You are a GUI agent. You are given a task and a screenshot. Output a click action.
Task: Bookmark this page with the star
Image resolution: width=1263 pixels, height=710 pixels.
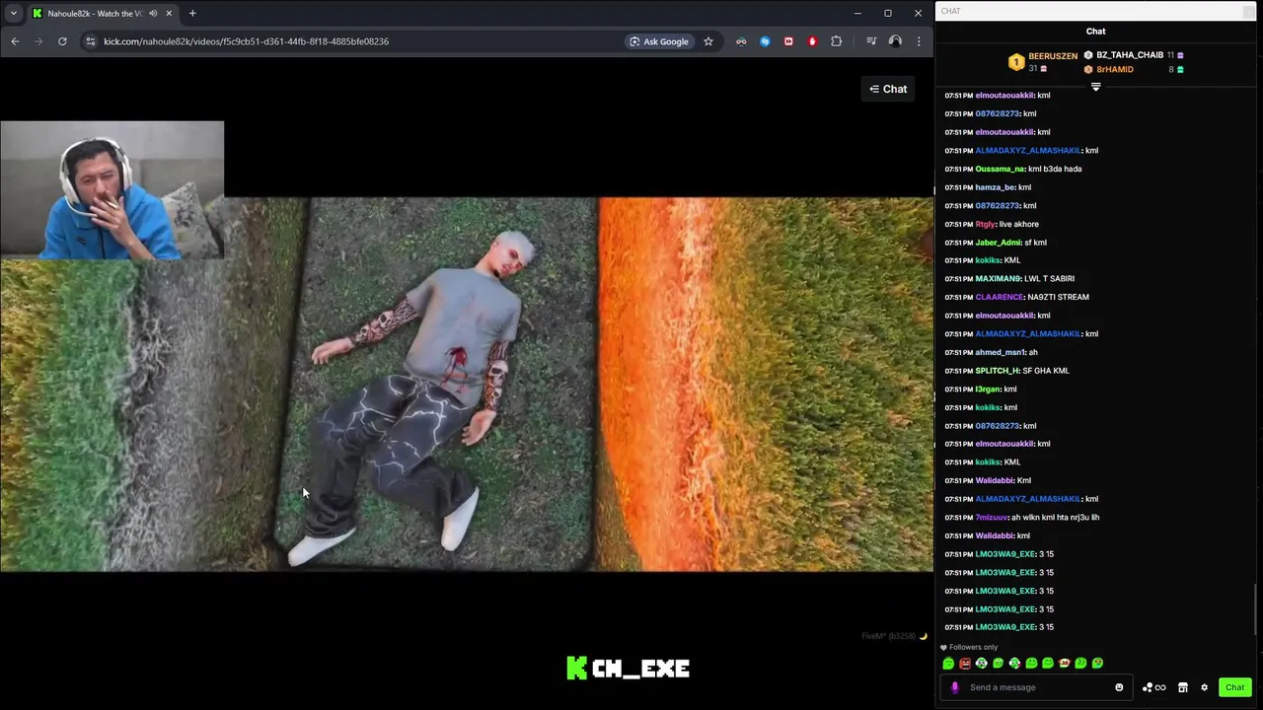click(707, 41)
